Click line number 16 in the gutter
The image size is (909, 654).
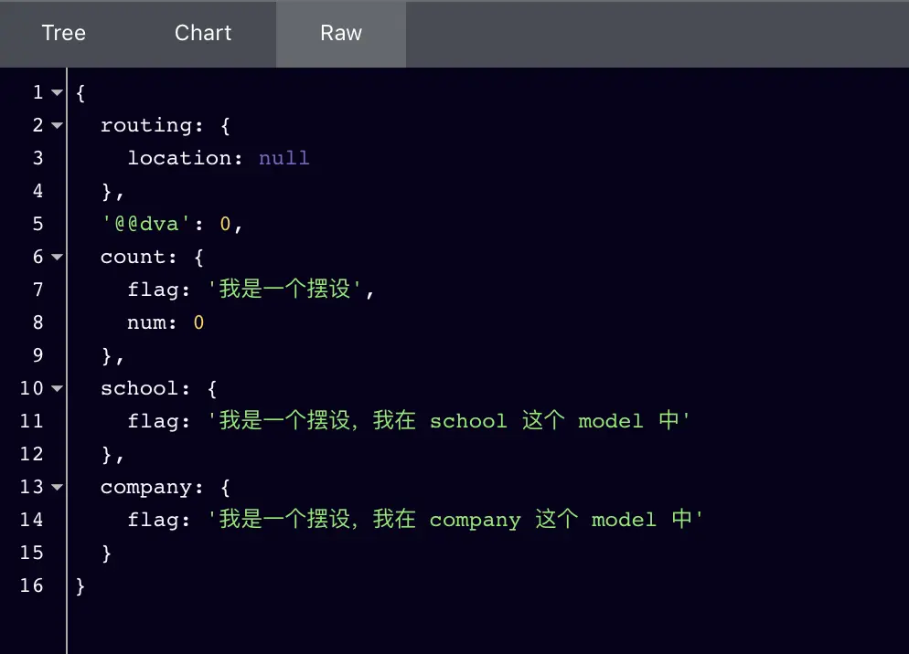pos(32,585)
